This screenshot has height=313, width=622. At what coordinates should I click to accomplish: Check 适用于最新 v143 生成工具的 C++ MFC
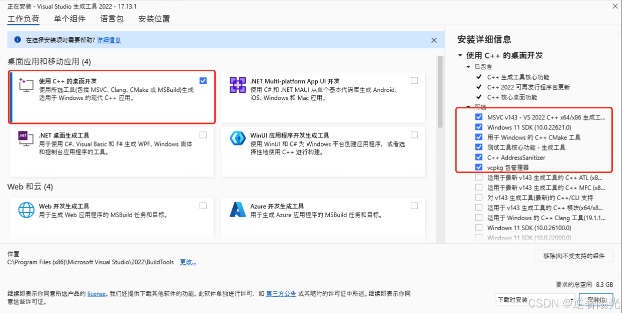[479, 188]
